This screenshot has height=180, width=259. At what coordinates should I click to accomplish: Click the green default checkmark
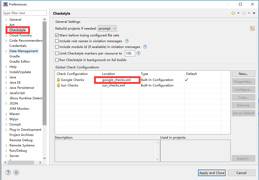coord(187,80)
